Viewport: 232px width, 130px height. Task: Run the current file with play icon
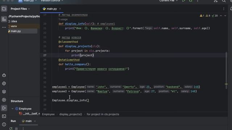click(x=183, y=1)
